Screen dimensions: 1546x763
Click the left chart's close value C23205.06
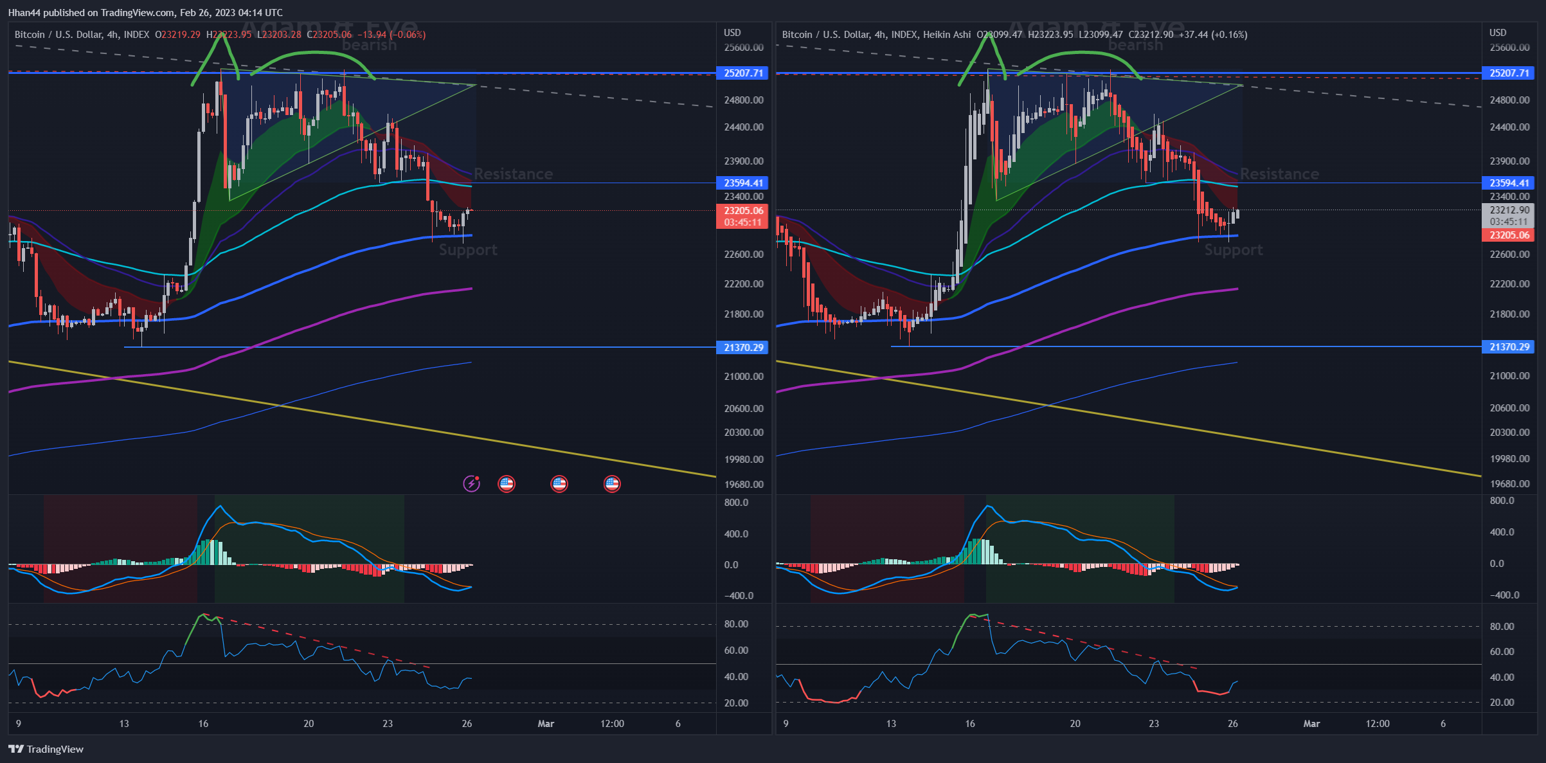coord(329,35)
